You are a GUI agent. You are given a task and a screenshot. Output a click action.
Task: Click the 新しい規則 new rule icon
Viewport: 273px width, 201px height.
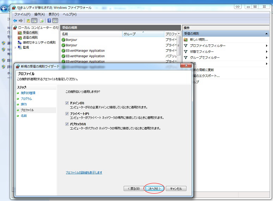coord(186,40)
